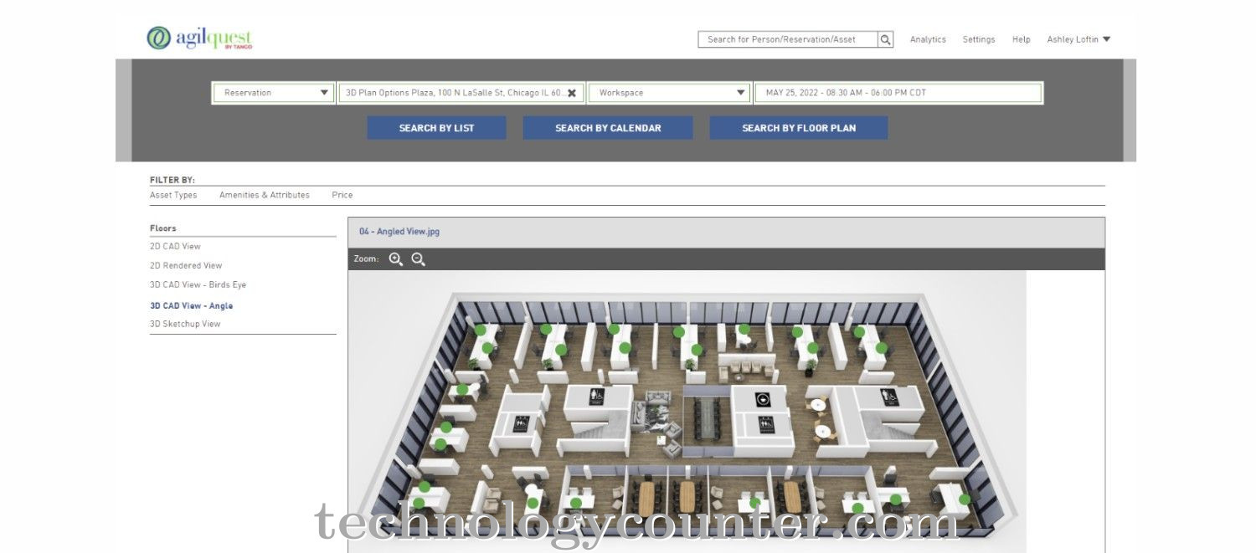Open the Workspace type dropdown
Image resolution: width=1256 pixels, height=553 pixels.
click(x=668, y=93)
